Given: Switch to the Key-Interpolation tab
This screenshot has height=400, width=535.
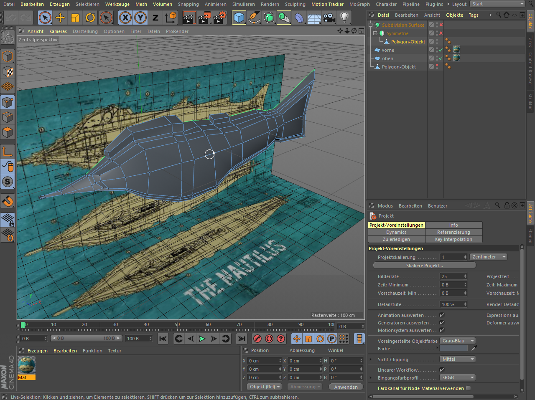Looking at the screenshot, I should pos(453,240).
